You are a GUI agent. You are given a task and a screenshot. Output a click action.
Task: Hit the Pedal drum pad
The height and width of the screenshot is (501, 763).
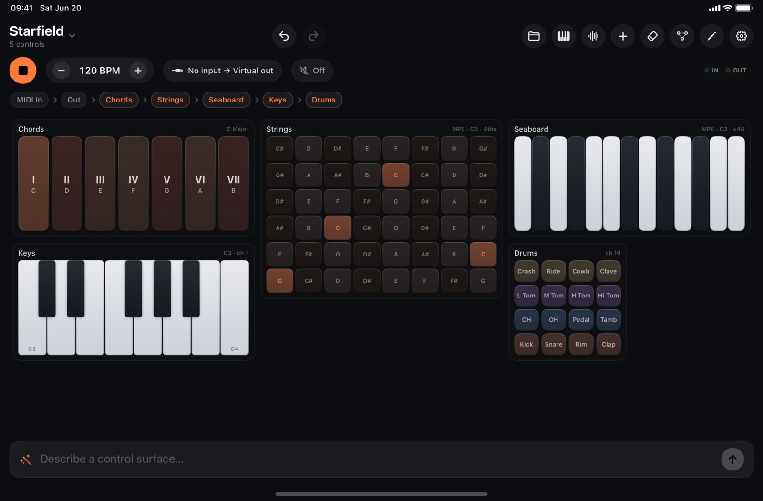581,320
